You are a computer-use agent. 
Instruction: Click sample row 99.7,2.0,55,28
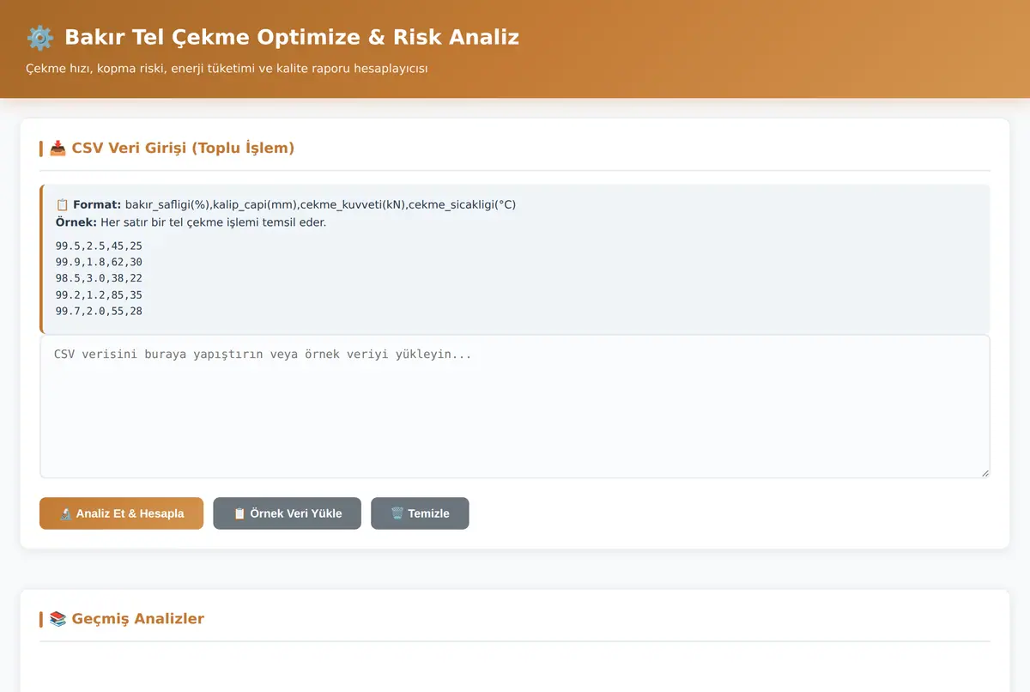click(x=99, y=311)
